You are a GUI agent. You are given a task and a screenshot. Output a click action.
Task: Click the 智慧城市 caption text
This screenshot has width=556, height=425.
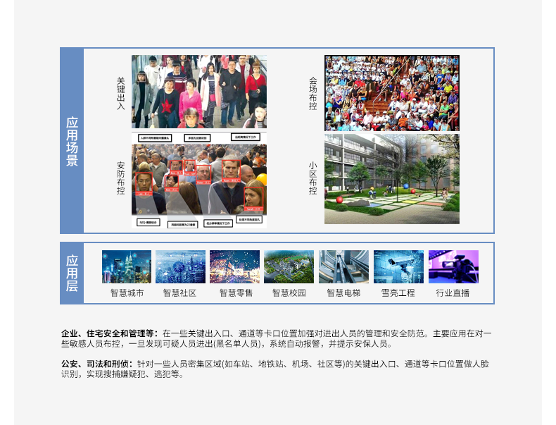(x=127, y=293)
